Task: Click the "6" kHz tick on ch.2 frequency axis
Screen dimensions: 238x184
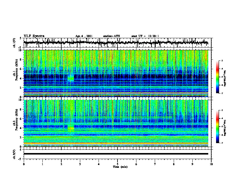Action: click(x=21, y=118)
